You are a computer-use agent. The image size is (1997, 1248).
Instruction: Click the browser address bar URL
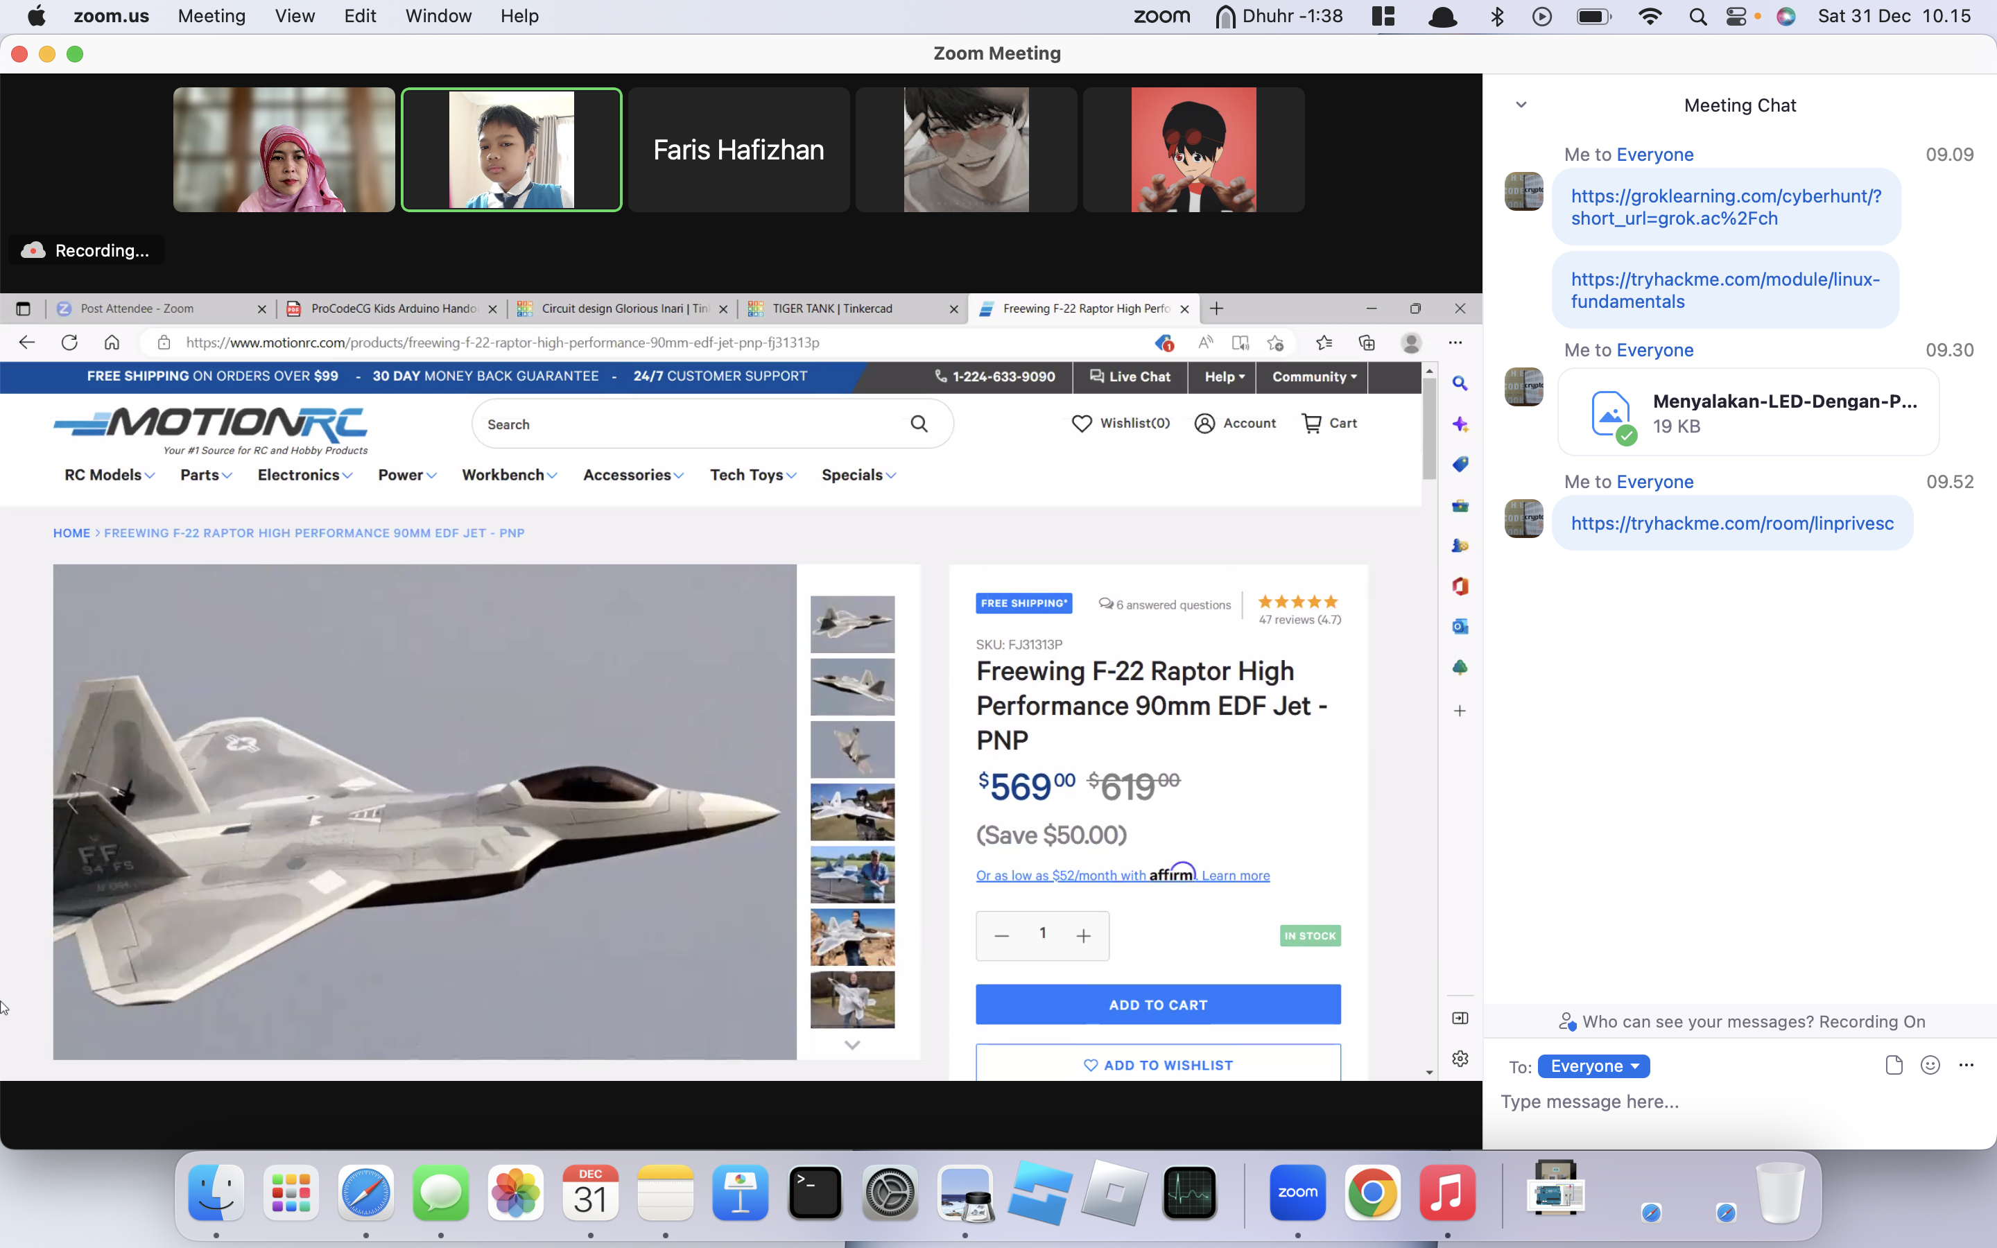point(503,343)
